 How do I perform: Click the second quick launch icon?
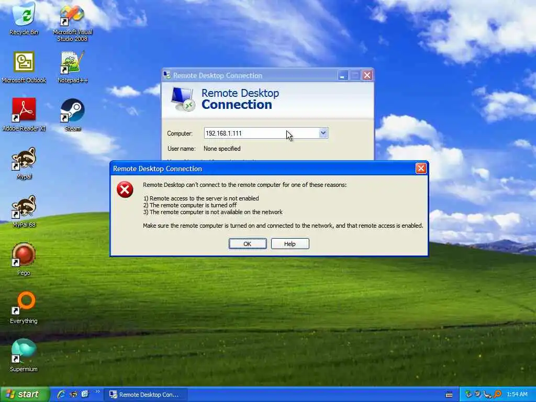coord(73,394)
